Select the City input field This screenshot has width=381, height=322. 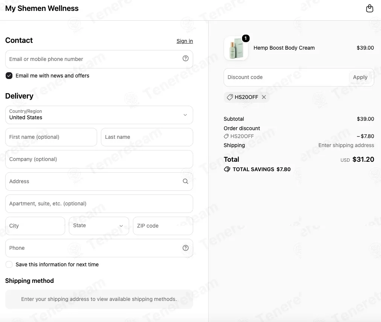35,226
